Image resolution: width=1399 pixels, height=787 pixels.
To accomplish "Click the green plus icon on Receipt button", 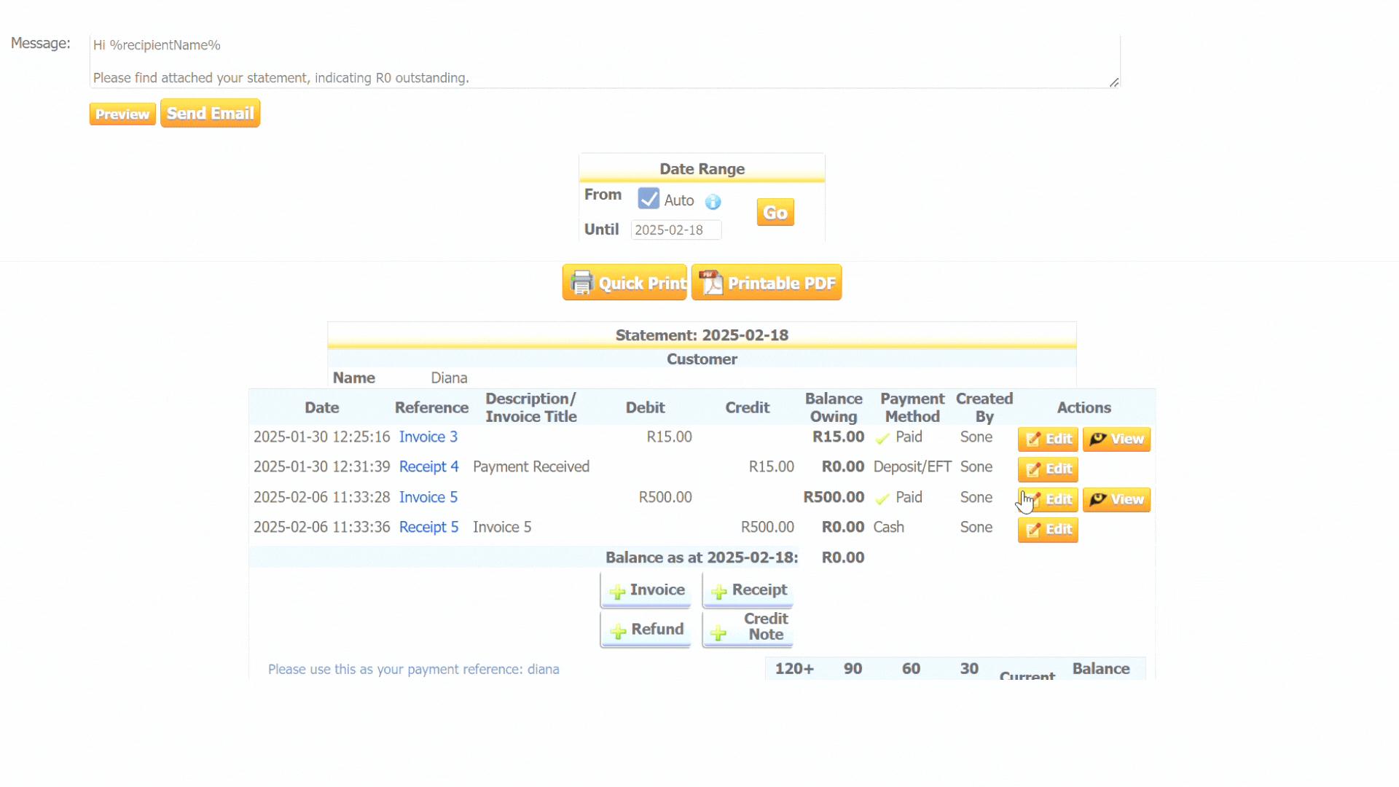I will [x=719, y=592].
